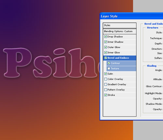Uncheck the Drop Shadow checkbox
Image resolution: width=163 pixels, height=140 pixels.
pyautogui.click(x=106, y=36)
